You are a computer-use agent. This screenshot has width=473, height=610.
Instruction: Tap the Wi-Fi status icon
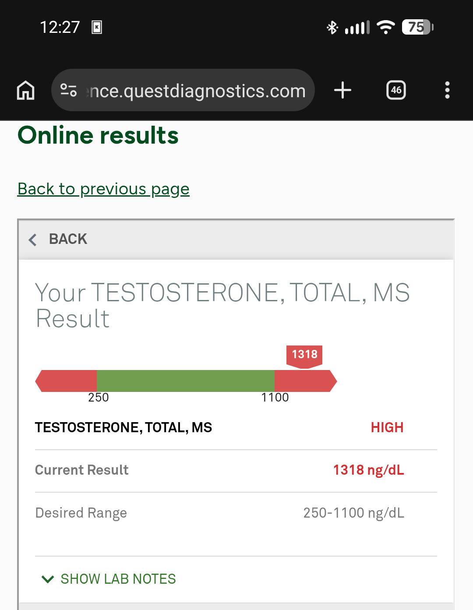[386, 27]
